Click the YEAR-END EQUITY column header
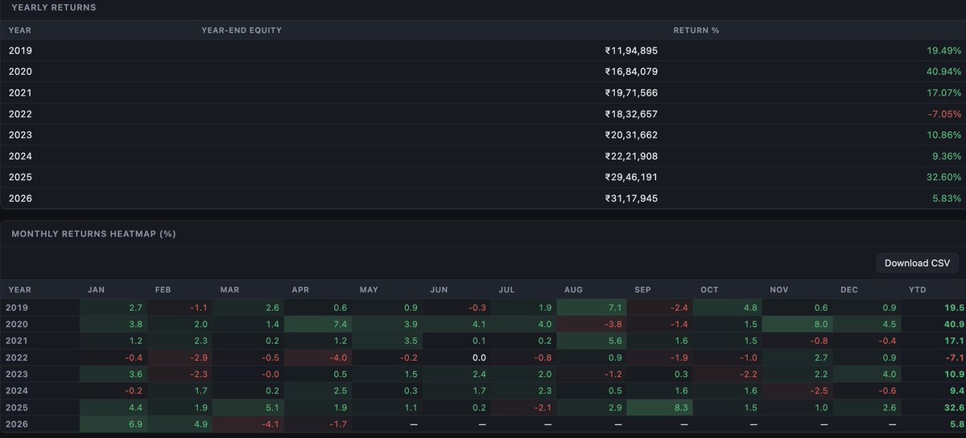966x438 pixels. tap(242, 31)
